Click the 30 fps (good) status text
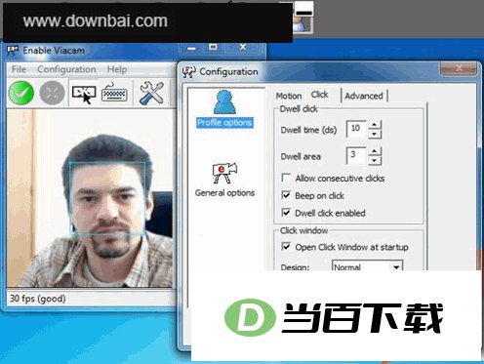The image size is (484, 364). [38, 299]
